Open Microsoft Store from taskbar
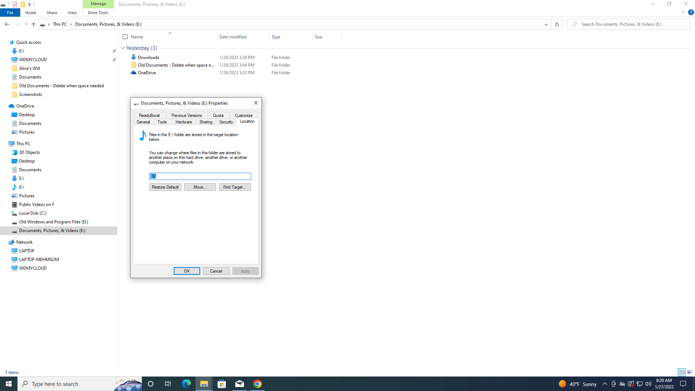 pyautogui.click(x=222, y=384)
